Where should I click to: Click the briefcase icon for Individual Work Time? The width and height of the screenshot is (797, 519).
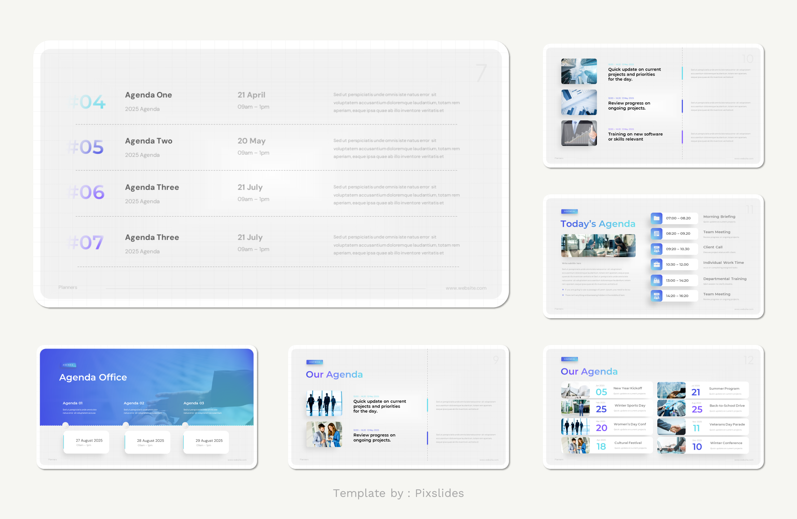point(656,264)
